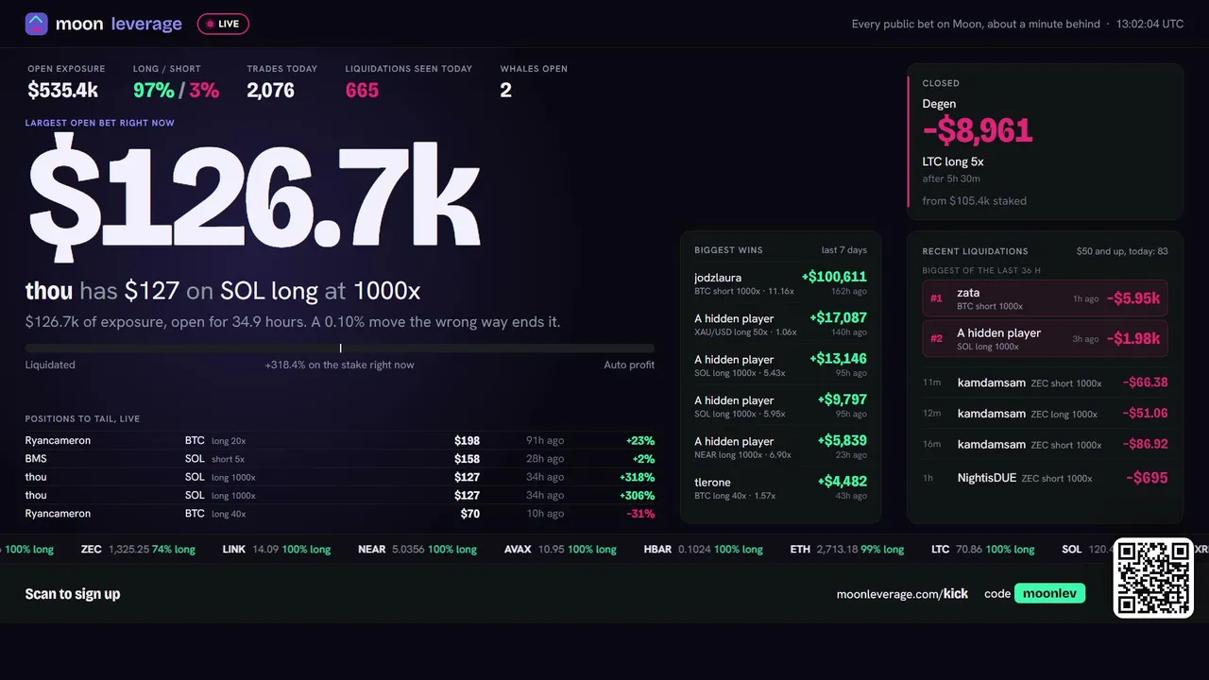This screenshot has width=1209, height=680.
Task: Click the Scan to sign up text
Action: 73,594
